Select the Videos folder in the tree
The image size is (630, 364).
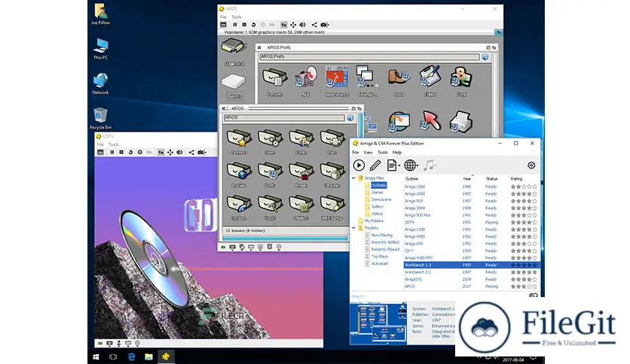(x=377, y=214)
